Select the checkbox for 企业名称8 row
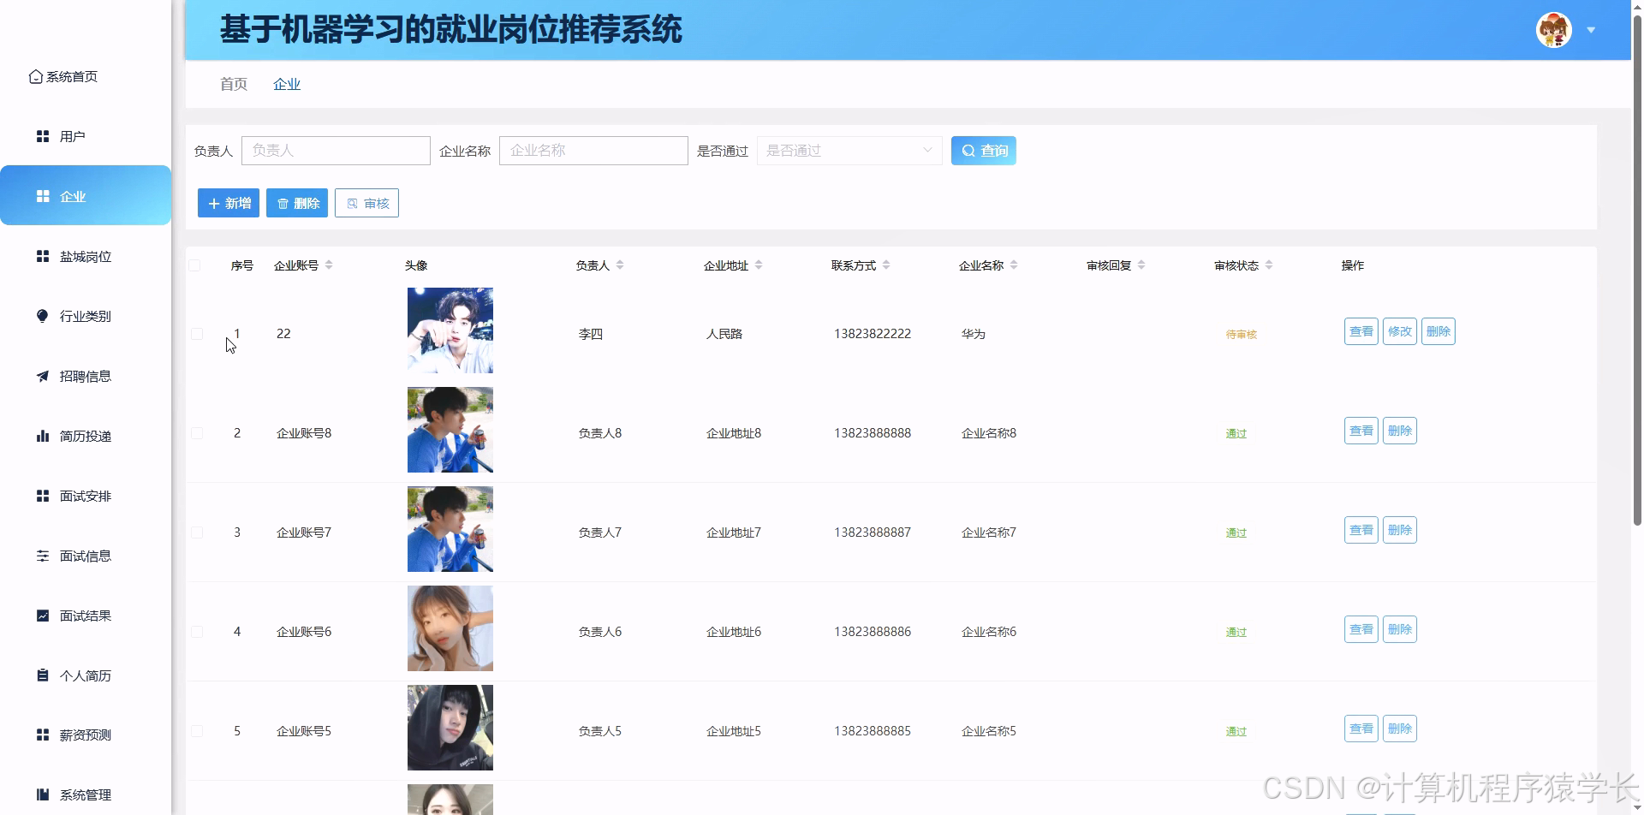This screenshot has width=1644, height=815. pyautogui.click(x=197, y=432)
